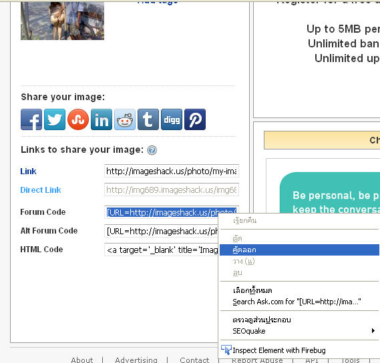Share image on Tumblr icon
Screen dimensions: 380x363
148,119
